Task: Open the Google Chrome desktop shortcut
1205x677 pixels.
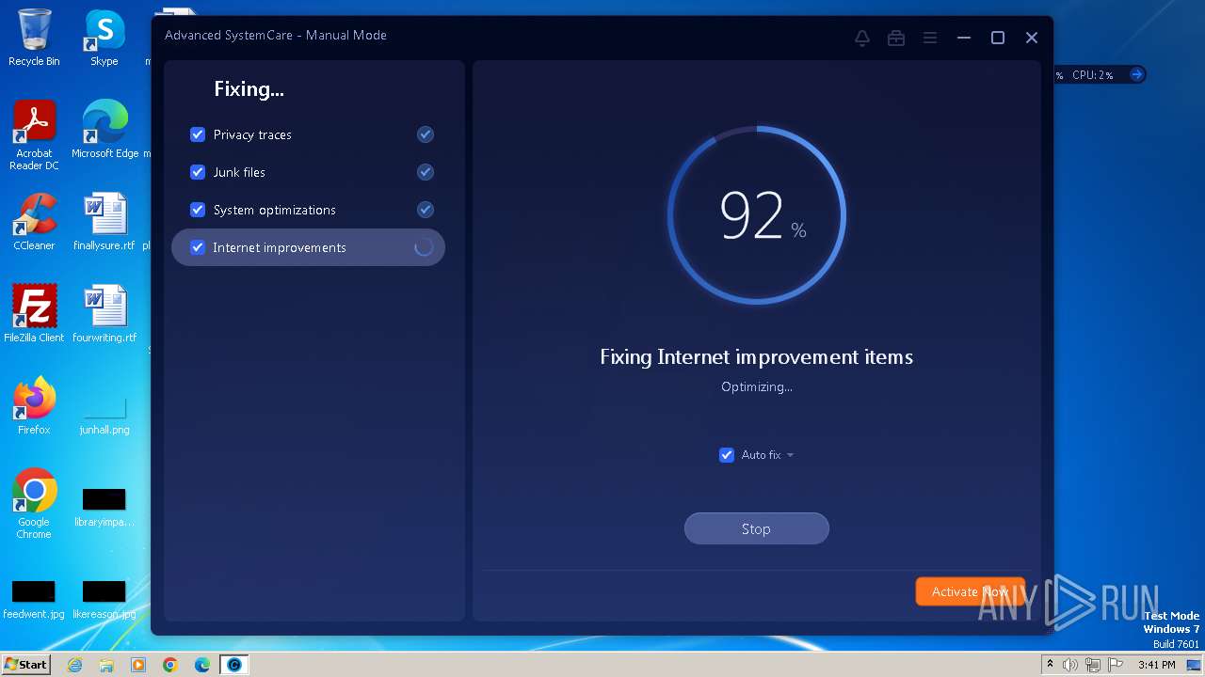Action: (34, 504)
